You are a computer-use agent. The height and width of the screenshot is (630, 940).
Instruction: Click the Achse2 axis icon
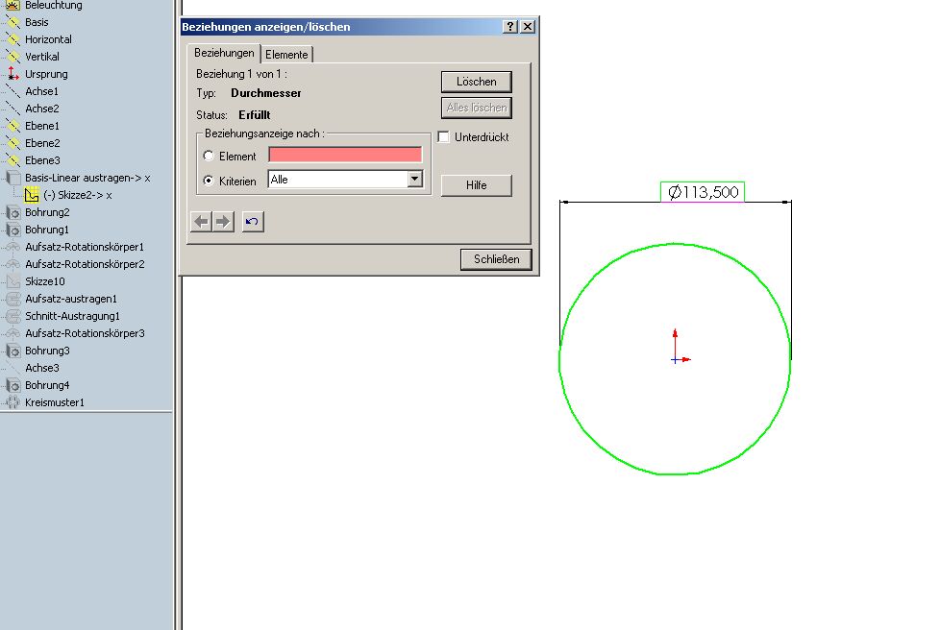12,109
